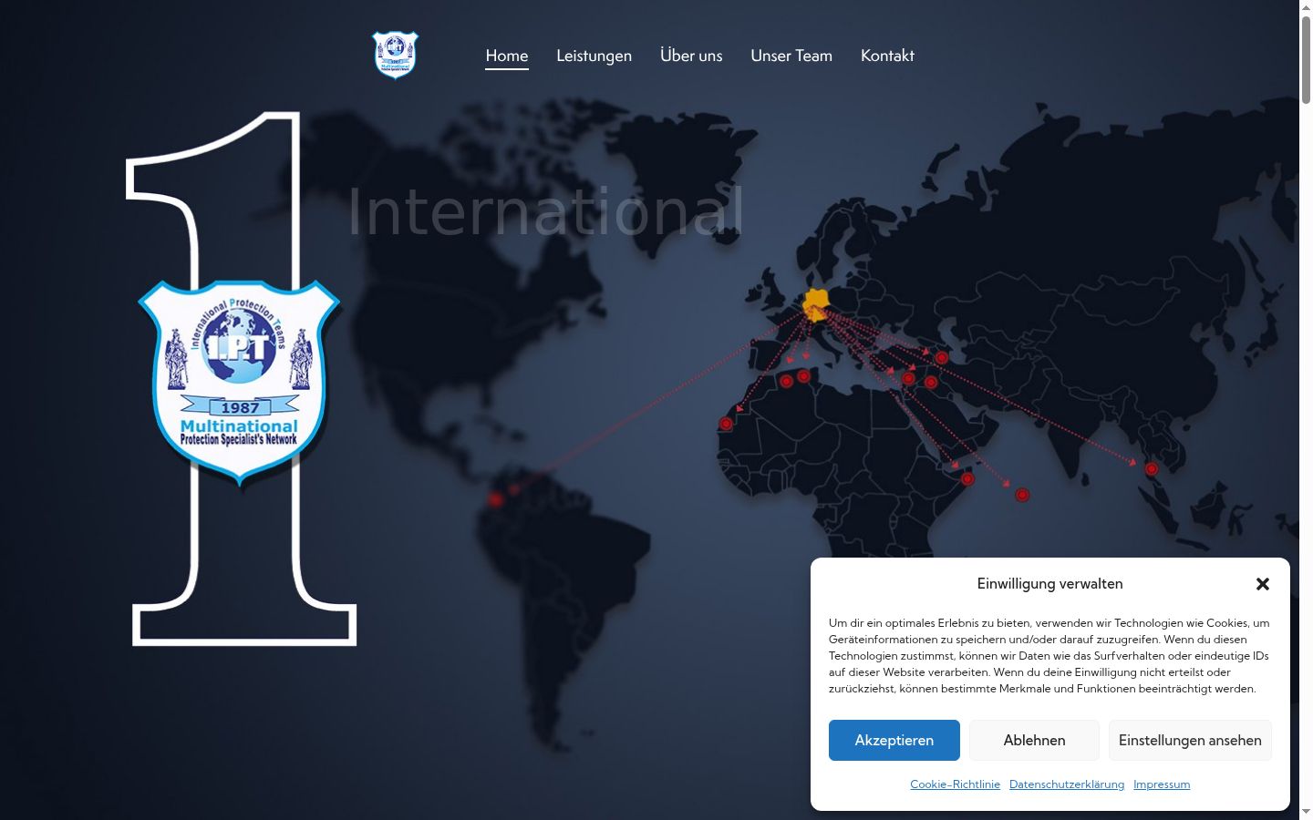This screenshot has height=820, width=1313.
Task: Open the Leistungen menu item
Action: 594,56
